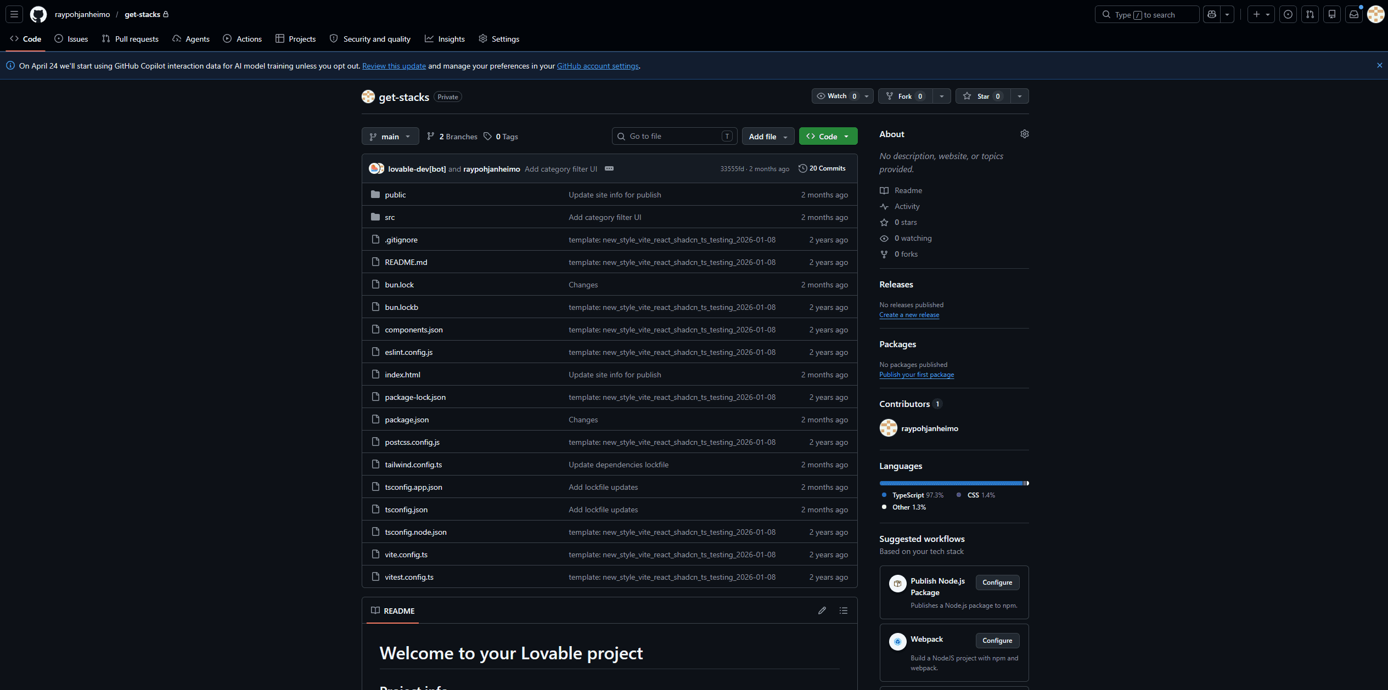Switch to the Pull requests tab

[130, 39]
